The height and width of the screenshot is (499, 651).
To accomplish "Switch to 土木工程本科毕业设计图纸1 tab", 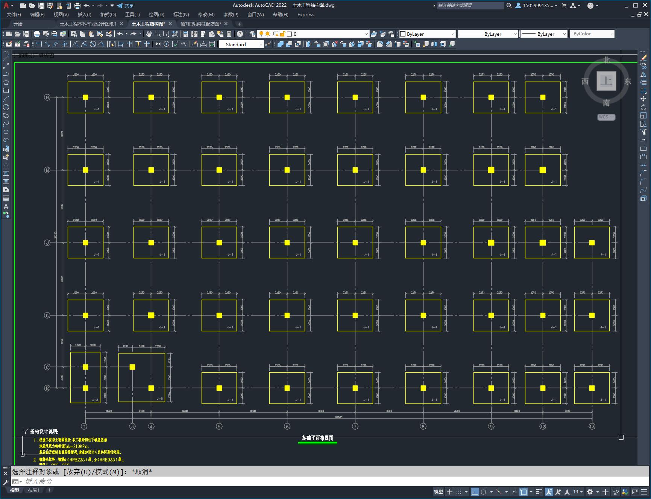I will pyautogui.click(x=88, y=24).
